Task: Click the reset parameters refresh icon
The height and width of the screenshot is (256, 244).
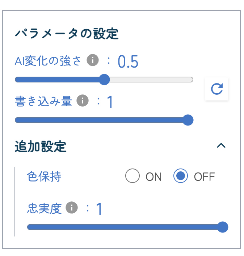Action: click(x=217, y=89)
